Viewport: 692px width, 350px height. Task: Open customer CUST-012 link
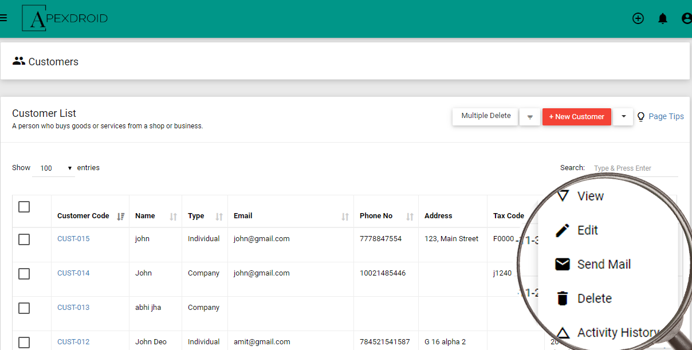click(73, 342)
